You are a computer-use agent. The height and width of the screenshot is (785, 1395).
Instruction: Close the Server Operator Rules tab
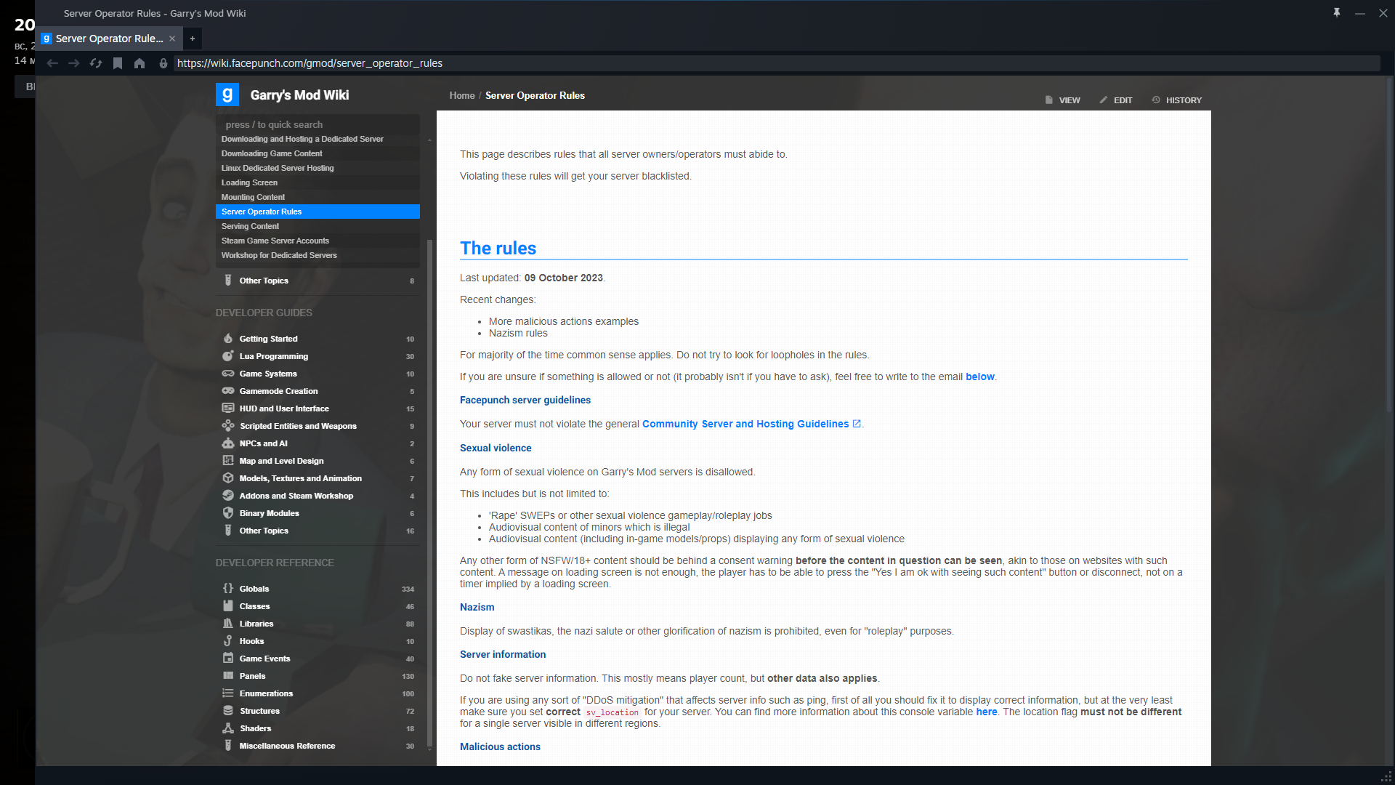[172, 39]
